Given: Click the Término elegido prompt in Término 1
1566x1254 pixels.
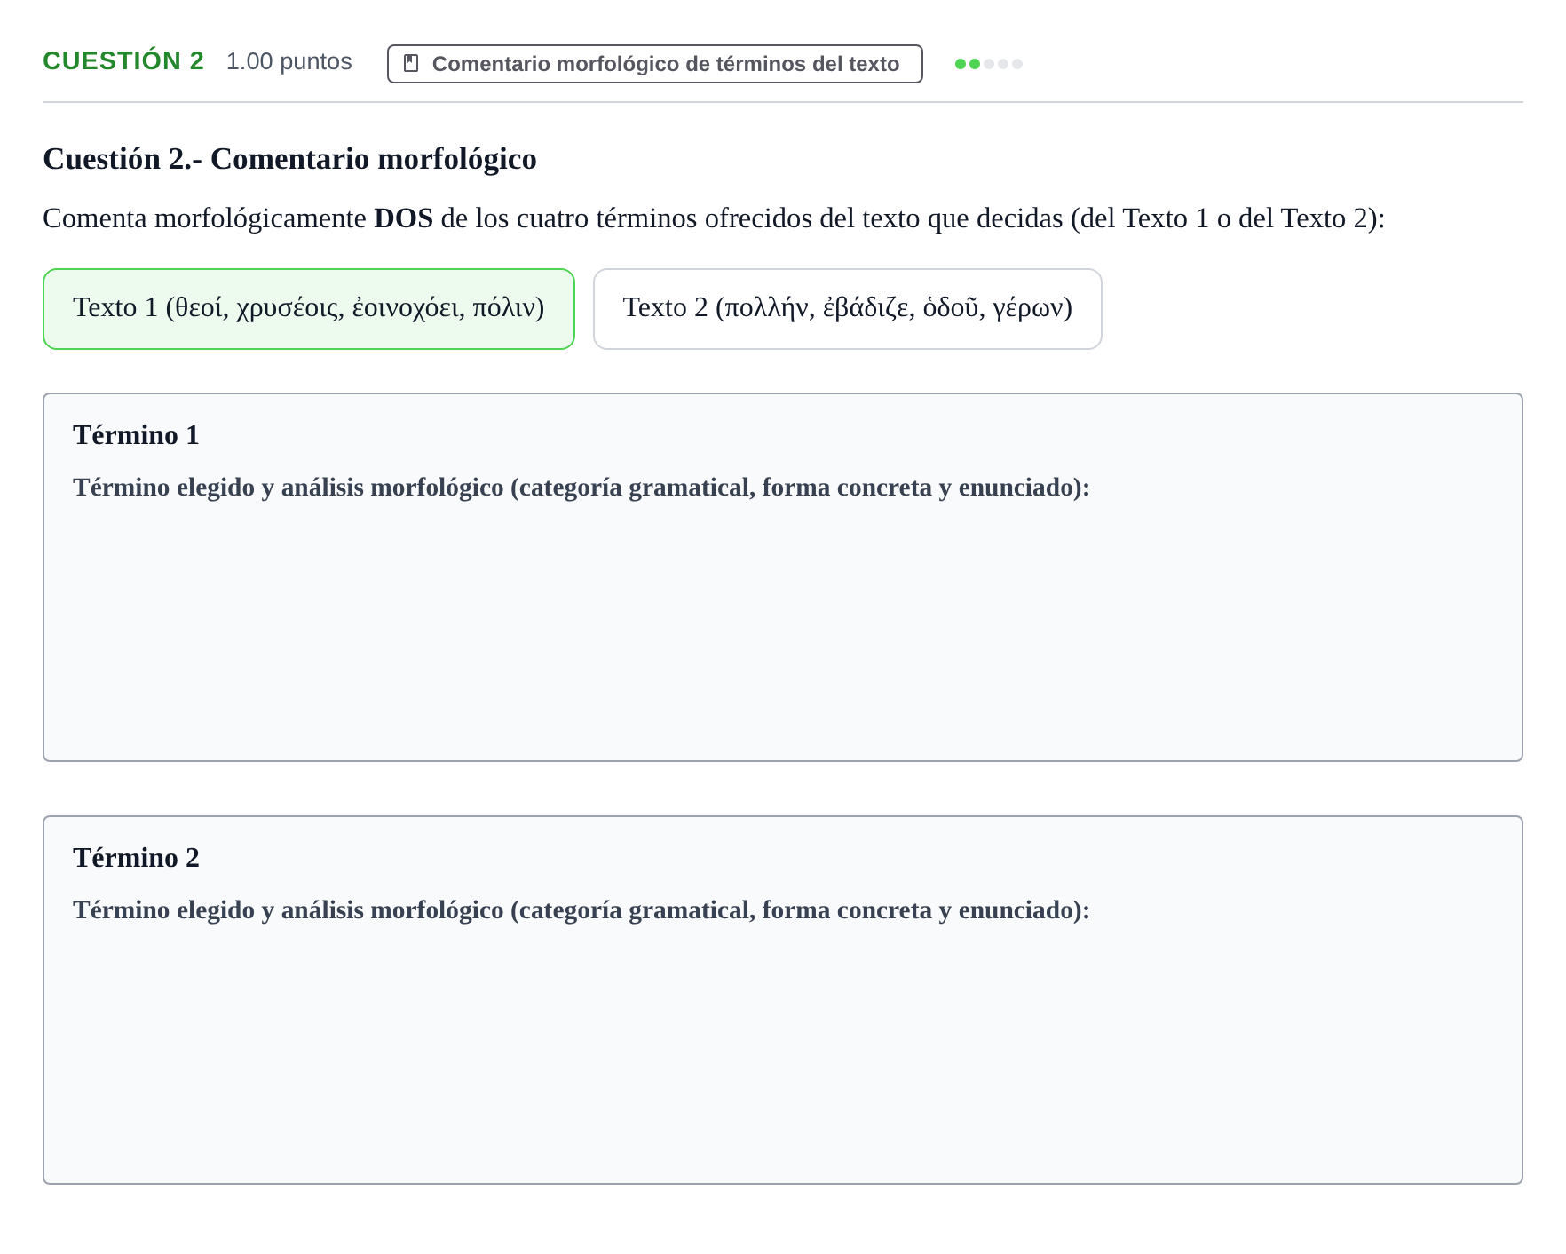Looking at the screenshot, I should click(x=581, y=488).
